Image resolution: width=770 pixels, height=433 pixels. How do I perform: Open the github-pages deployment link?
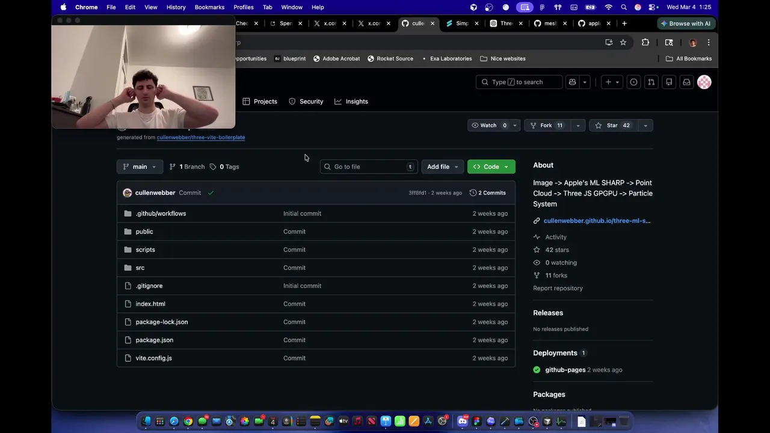[565, 370]
